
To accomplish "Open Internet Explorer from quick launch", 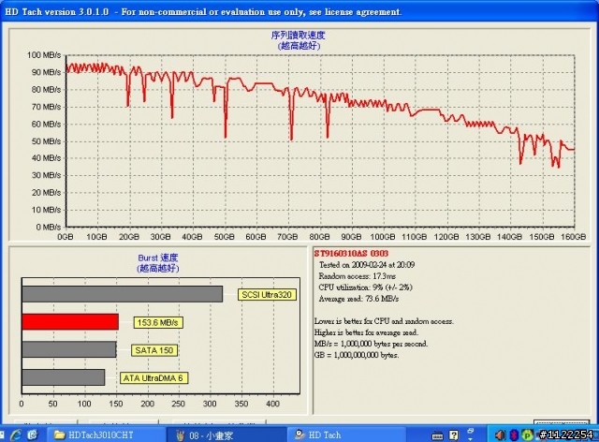I will click(16, 435).
